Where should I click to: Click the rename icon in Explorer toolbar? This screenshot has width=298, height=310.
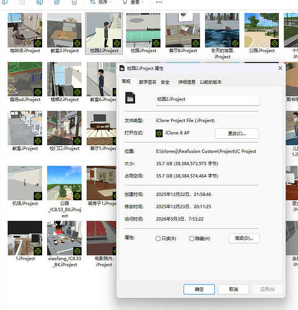tap(40, 2)
